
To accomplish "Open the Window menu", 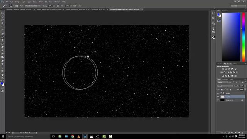I will (57, 2).
